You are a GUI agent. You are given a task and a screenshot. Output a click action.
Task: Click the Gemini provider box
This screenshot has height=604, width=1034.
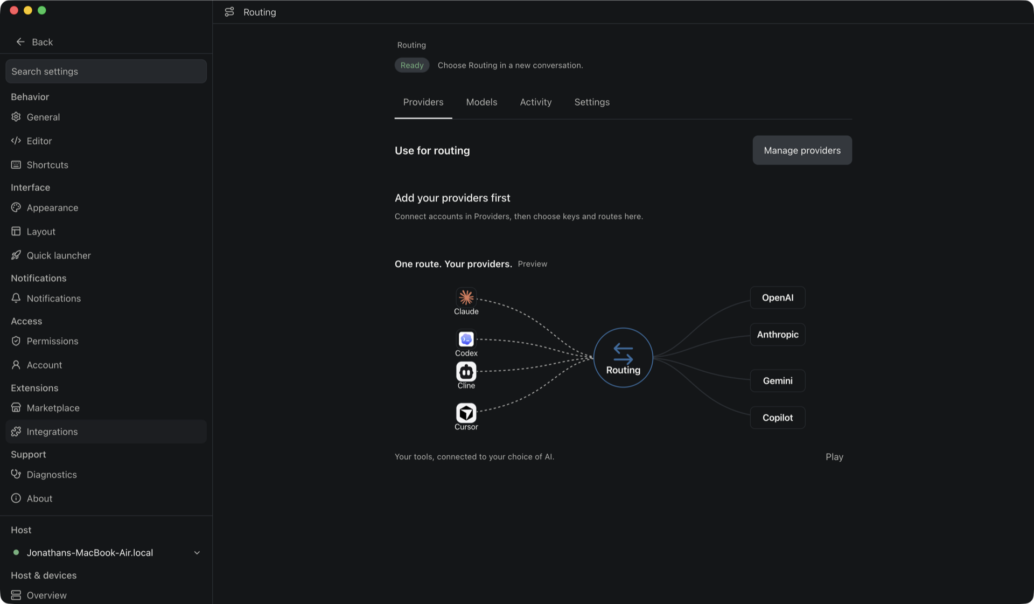(x=778, y=381)
